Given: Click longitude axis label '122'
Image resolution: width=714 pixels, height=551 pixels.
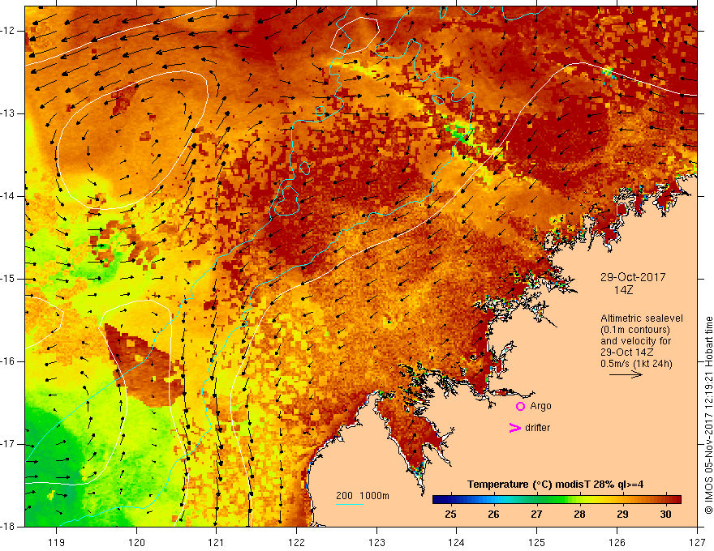Looking at the screenshot, I should click(x=297, y=542).
